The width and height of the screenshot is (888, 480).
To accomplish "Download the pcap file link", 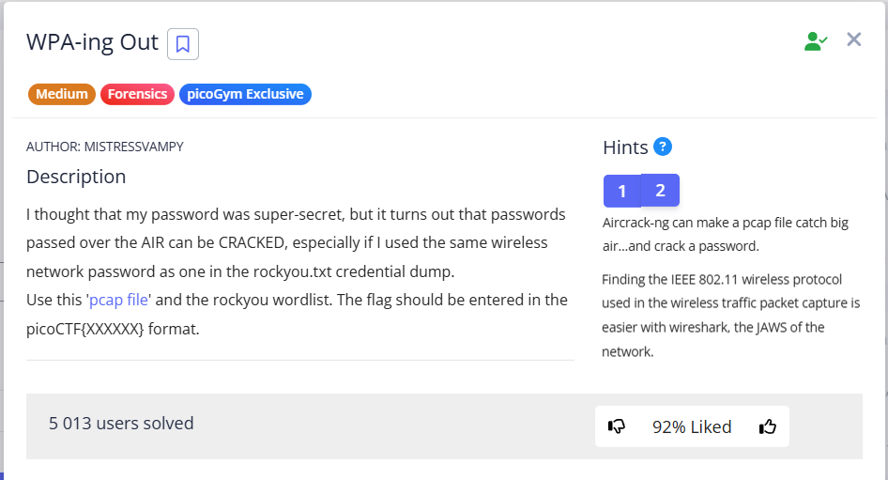I will click(119, 300).
